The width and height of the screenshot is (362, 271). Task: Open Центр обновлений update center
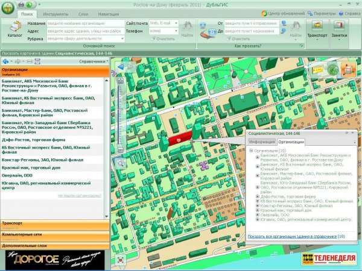(x=283, y=14)
